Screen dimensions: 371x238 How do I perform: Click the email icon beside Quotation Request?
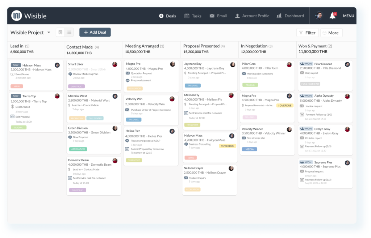(x=128, y=73)
